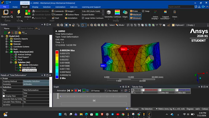Open the Contours rainbow icon
The height and width of the screenshot is (118, 209).
point(117,12)
